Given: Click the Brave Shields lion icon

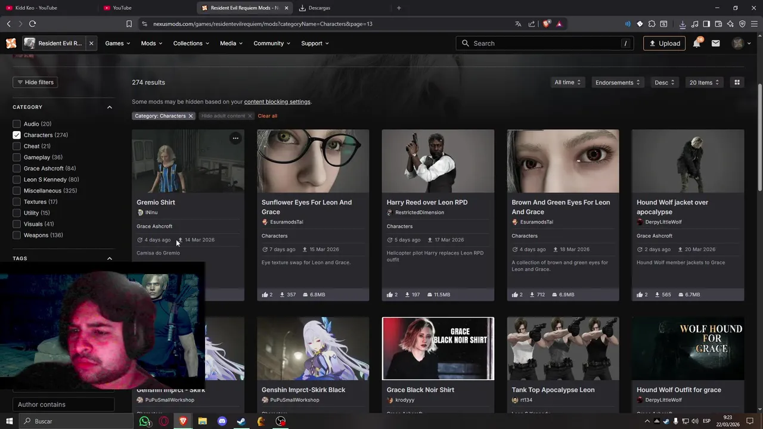Looking at the screenshot, I should (545, 24).
